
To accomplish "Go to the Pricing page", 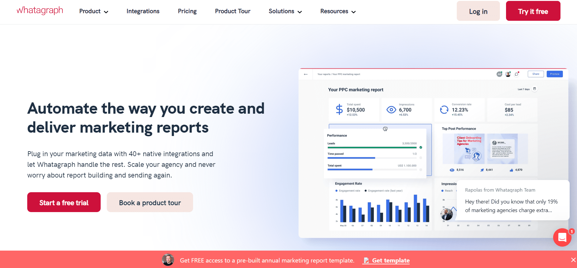I will [x=187, y=11].
